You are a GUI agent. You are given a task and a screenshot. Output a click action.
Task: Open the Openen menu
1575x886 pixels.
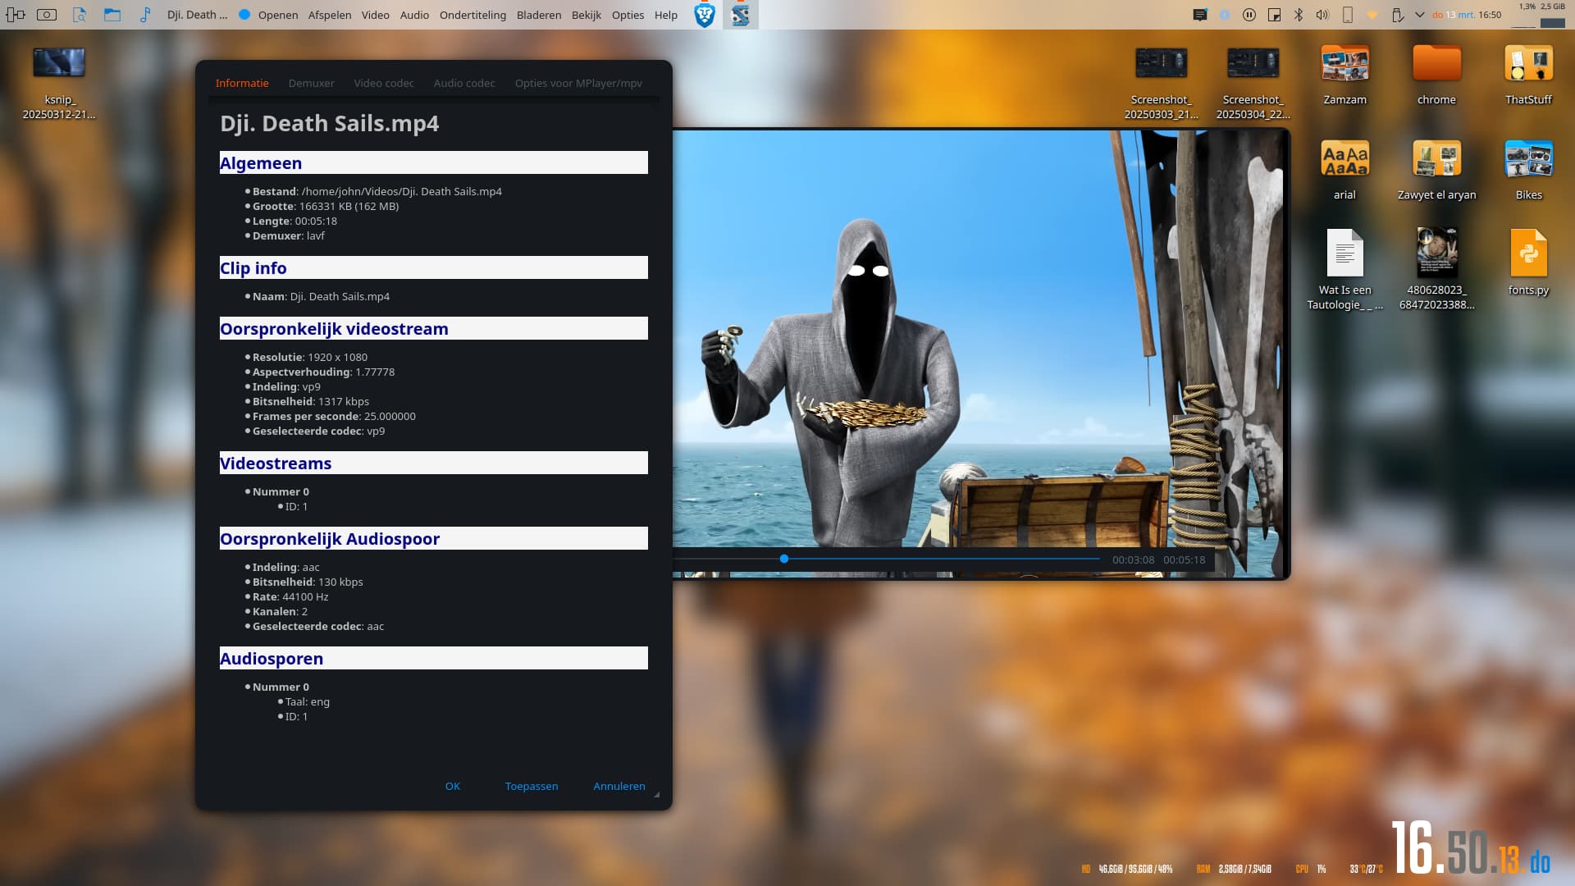(x=278, y=15)
